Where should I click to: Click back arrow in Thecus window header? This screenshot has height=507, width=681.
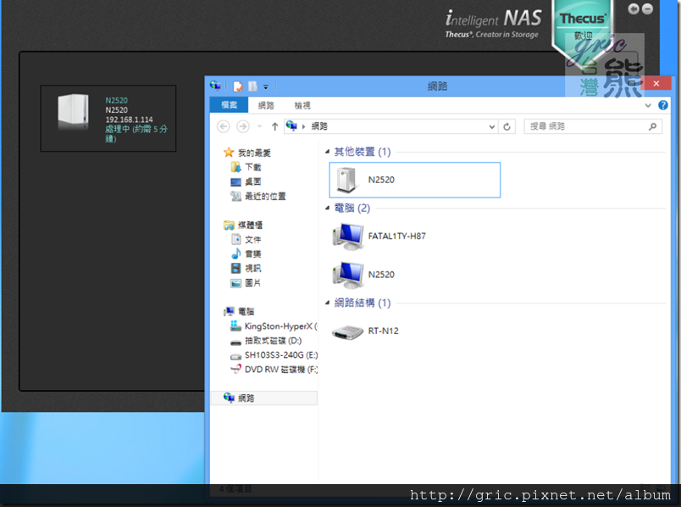click(x=634, y=8)
